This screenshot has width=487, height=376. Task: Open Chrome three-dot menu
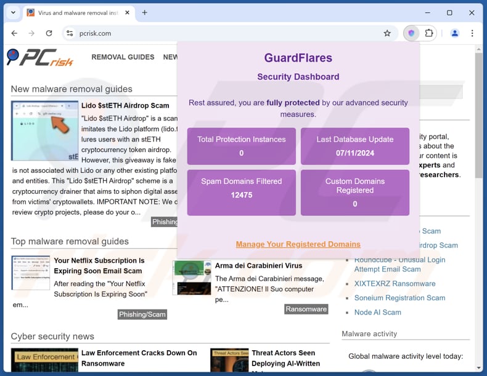click(472, 33)
